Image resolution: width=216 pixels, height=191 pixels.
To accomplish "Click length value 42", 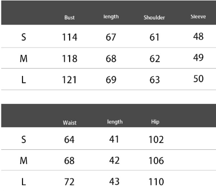I will pyautogui.click(x=114, y=160).
